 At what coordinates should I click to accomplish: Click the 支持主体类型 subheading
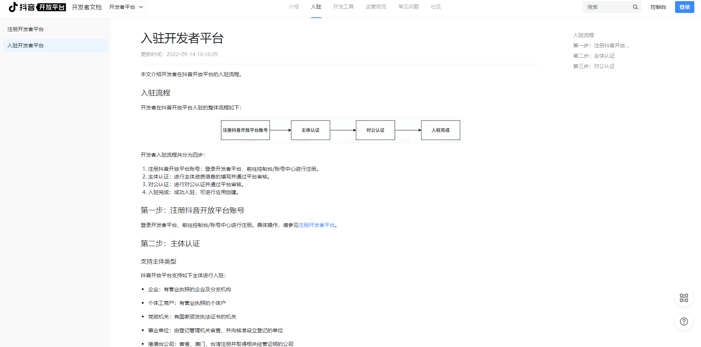point(158,262)
